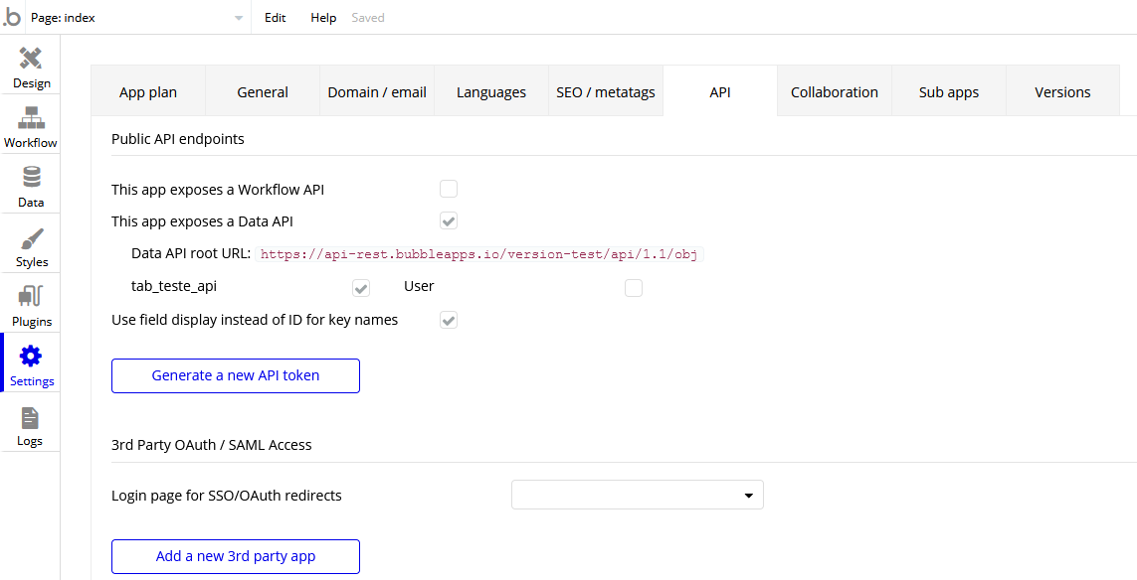Switch to the Collaboration tab
Screen dimensions: 1137x580
[835, 92]
